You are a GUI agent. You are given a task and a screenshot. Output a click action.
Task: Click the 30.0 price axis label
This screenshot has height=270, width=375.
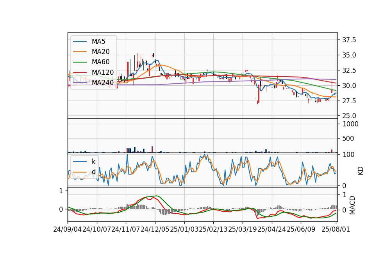[349, 86]
